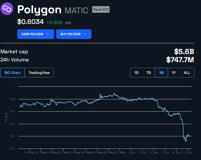The image size is (201, 160).
Task: Open the Buy Polygon dropdown chevron
Action: pyautogui.click(x=85, y=34)
